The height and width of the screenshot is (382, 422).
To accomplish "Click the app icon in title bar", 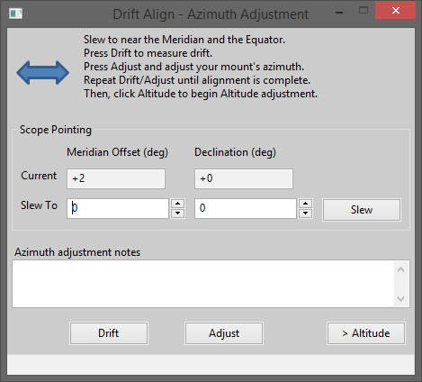I will pos(15,14).
